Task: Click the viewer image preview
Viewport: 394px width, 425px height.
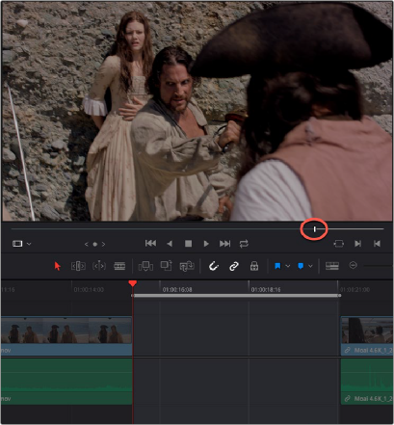Action: [x=197, y=111]
